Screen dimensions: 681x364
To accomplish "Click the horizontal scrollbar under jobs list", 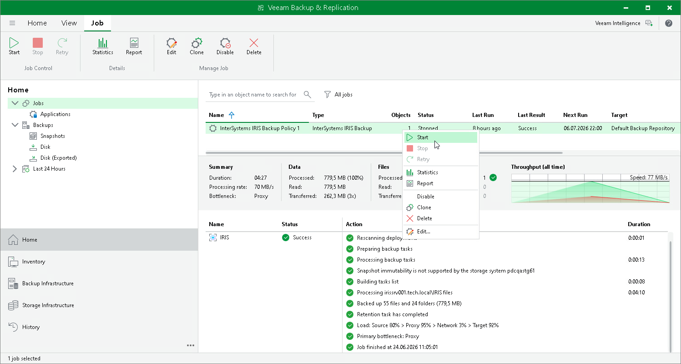I will pos(384,153).
